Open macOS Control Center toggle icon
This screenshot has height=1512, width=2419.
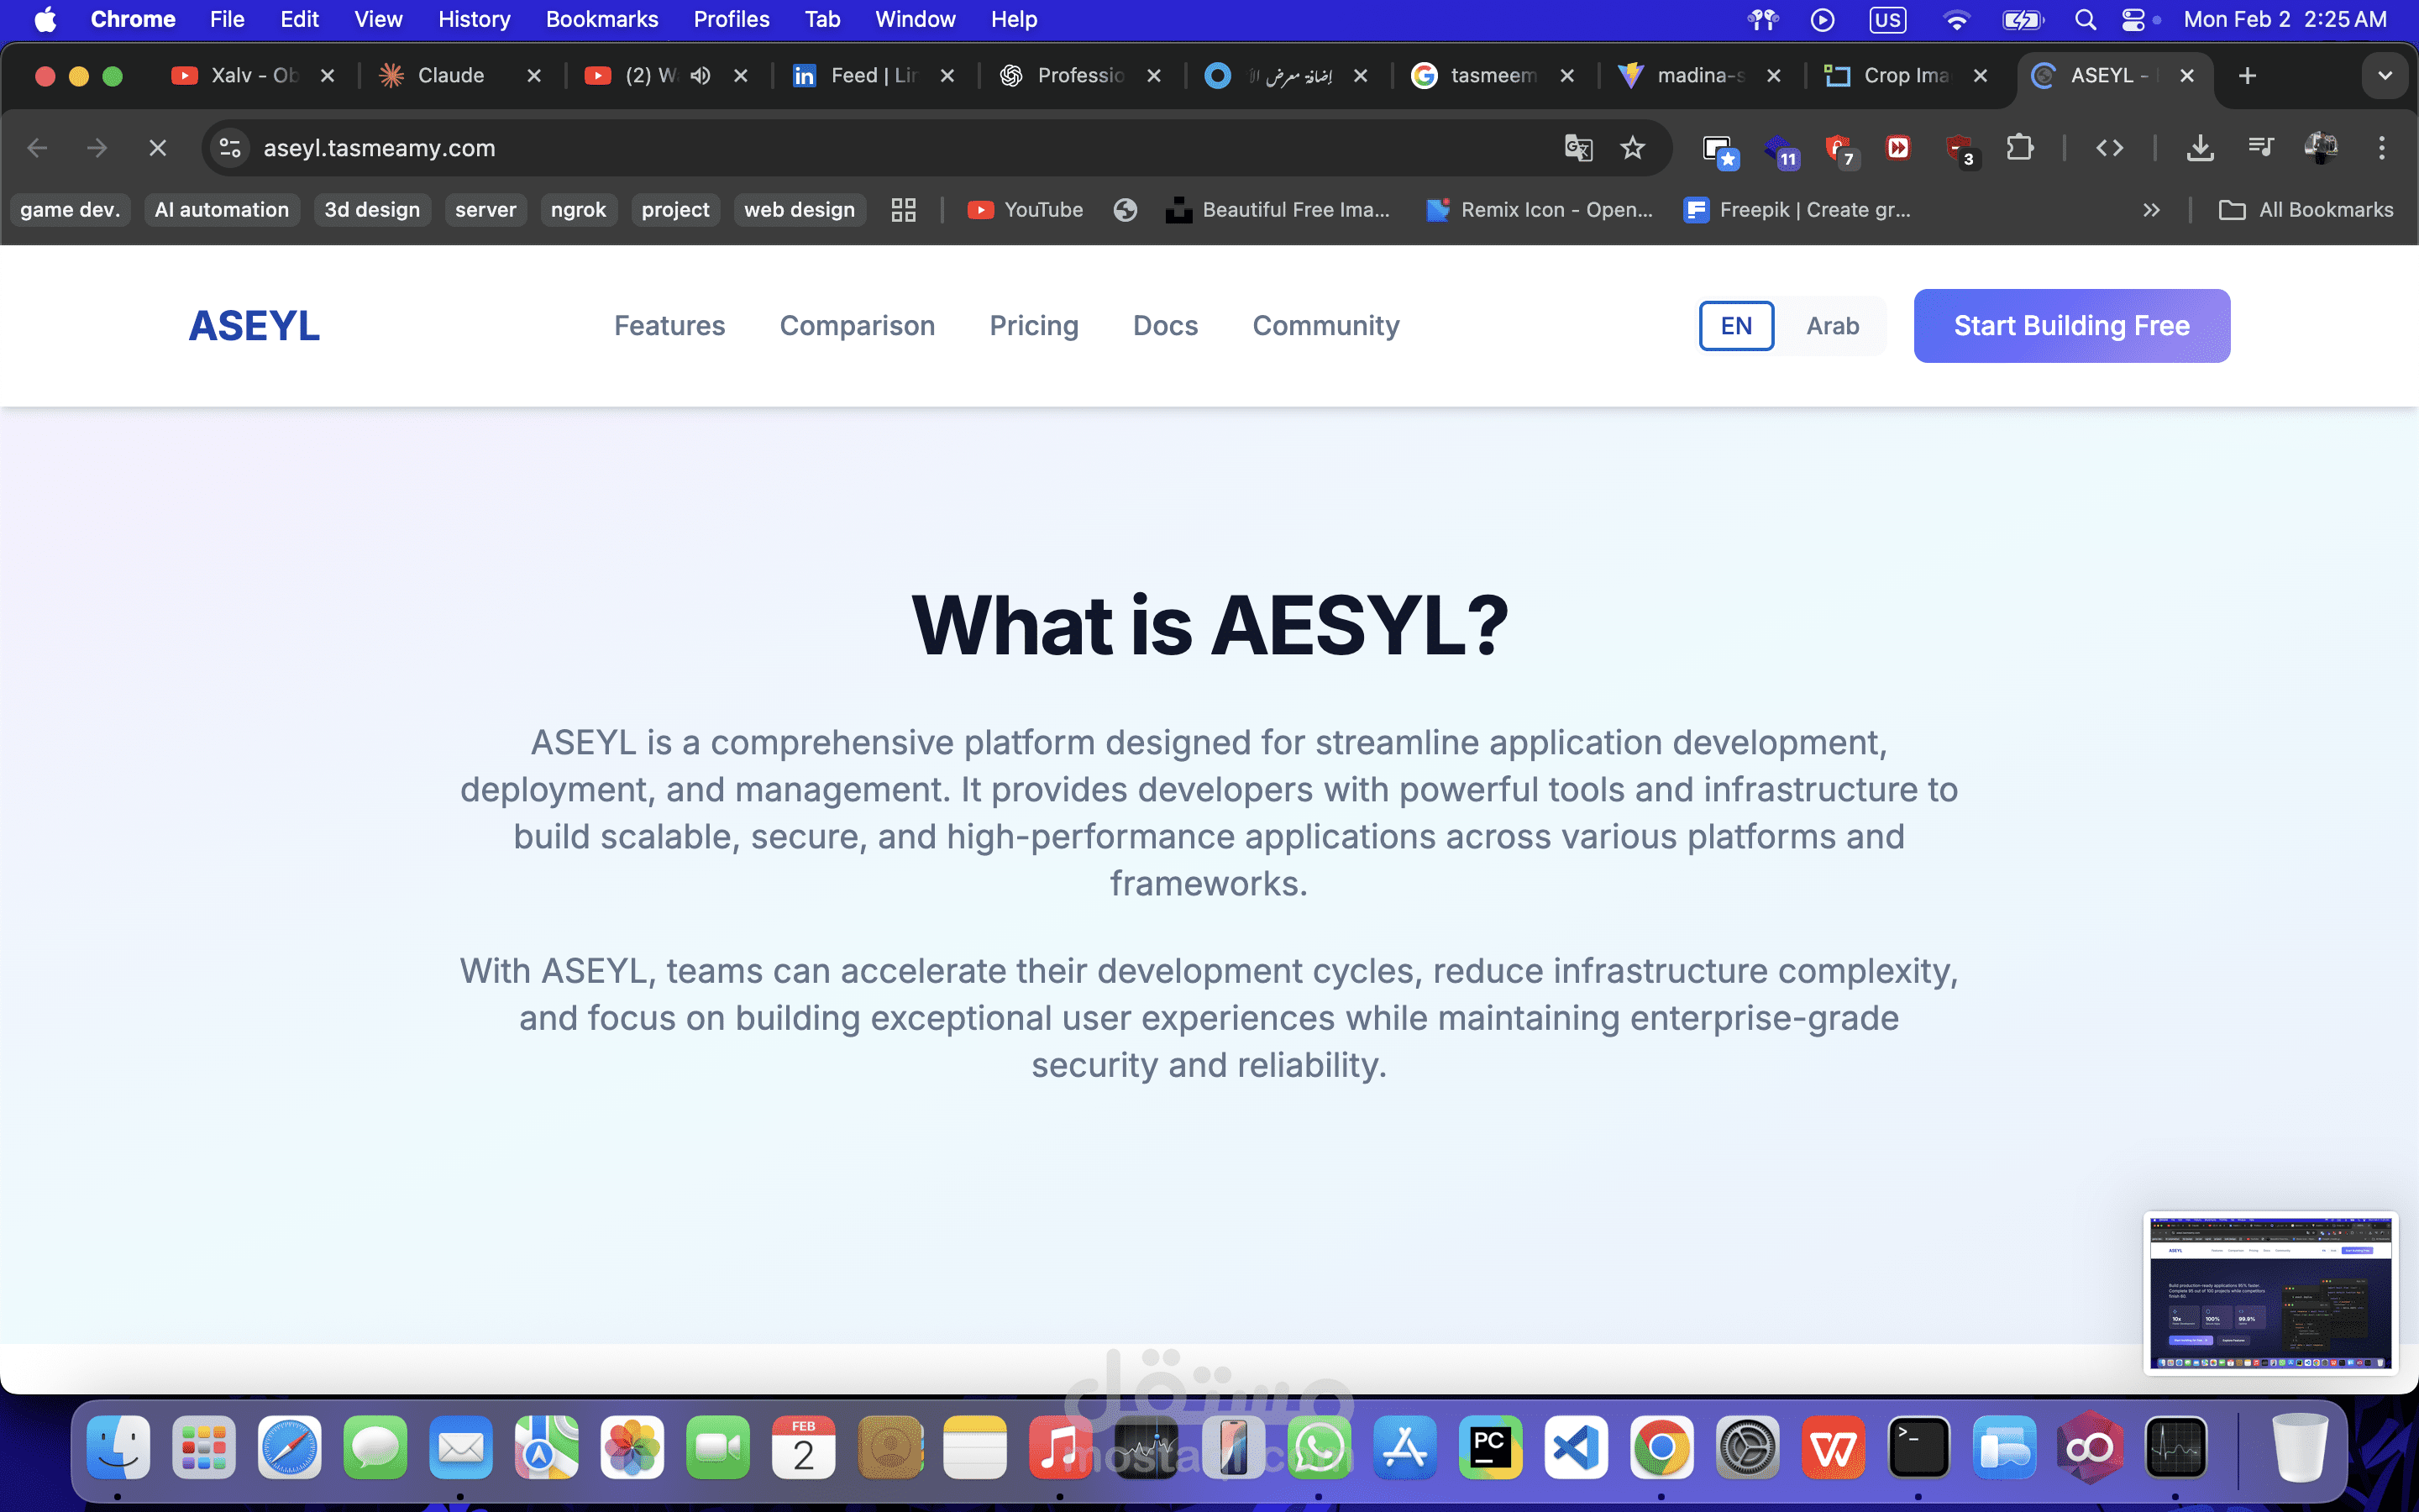2132,20
